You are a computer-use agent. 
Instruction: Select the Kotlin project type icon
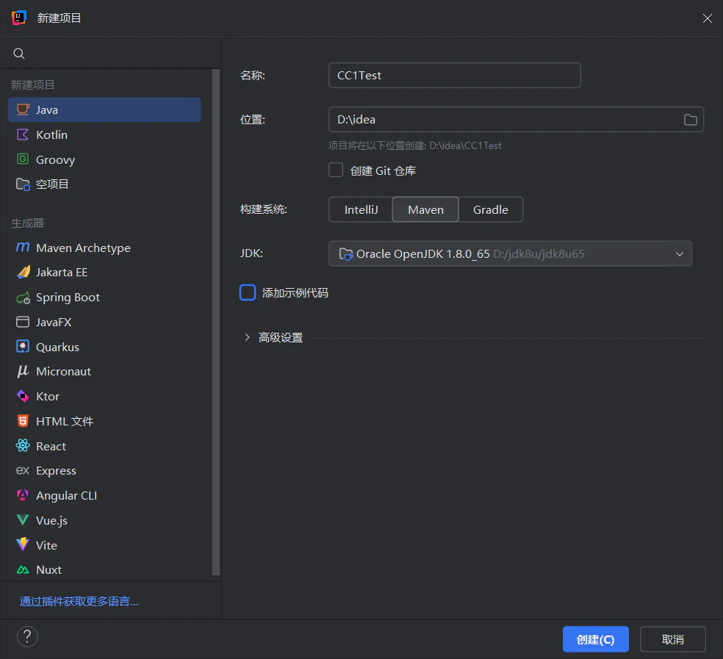(23, 134)
